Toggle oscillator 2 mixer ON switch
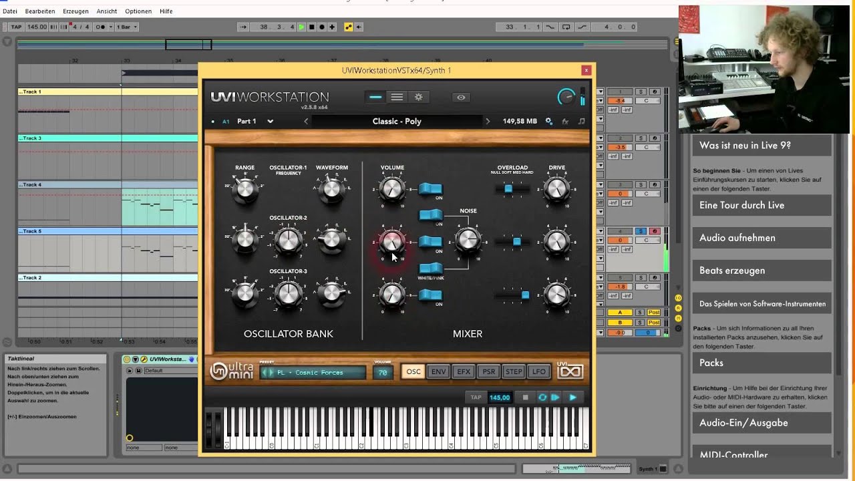This screenshot has height=481, width=855. tap(431, 242)
